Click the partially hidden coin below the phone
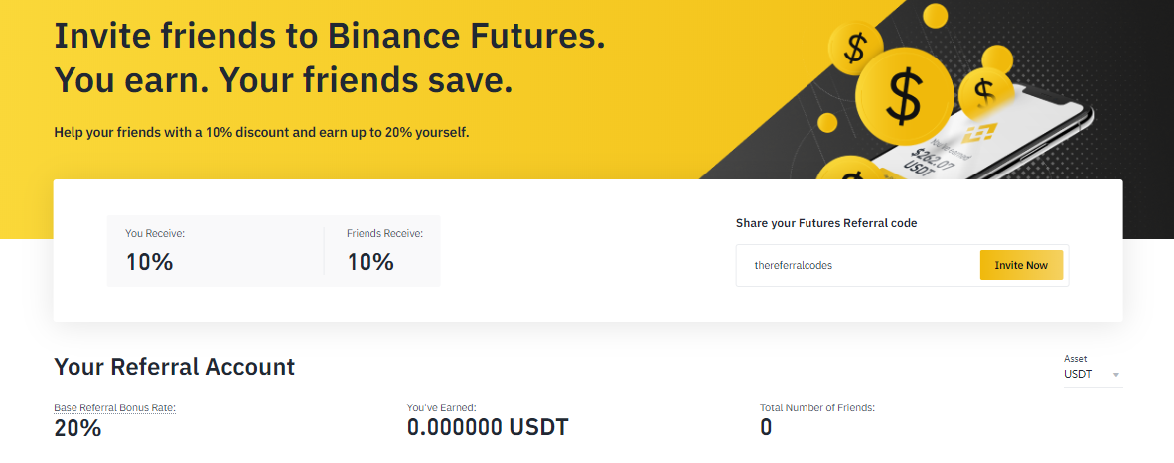The height and width of the screenshot is (463, 1174). 851,170
